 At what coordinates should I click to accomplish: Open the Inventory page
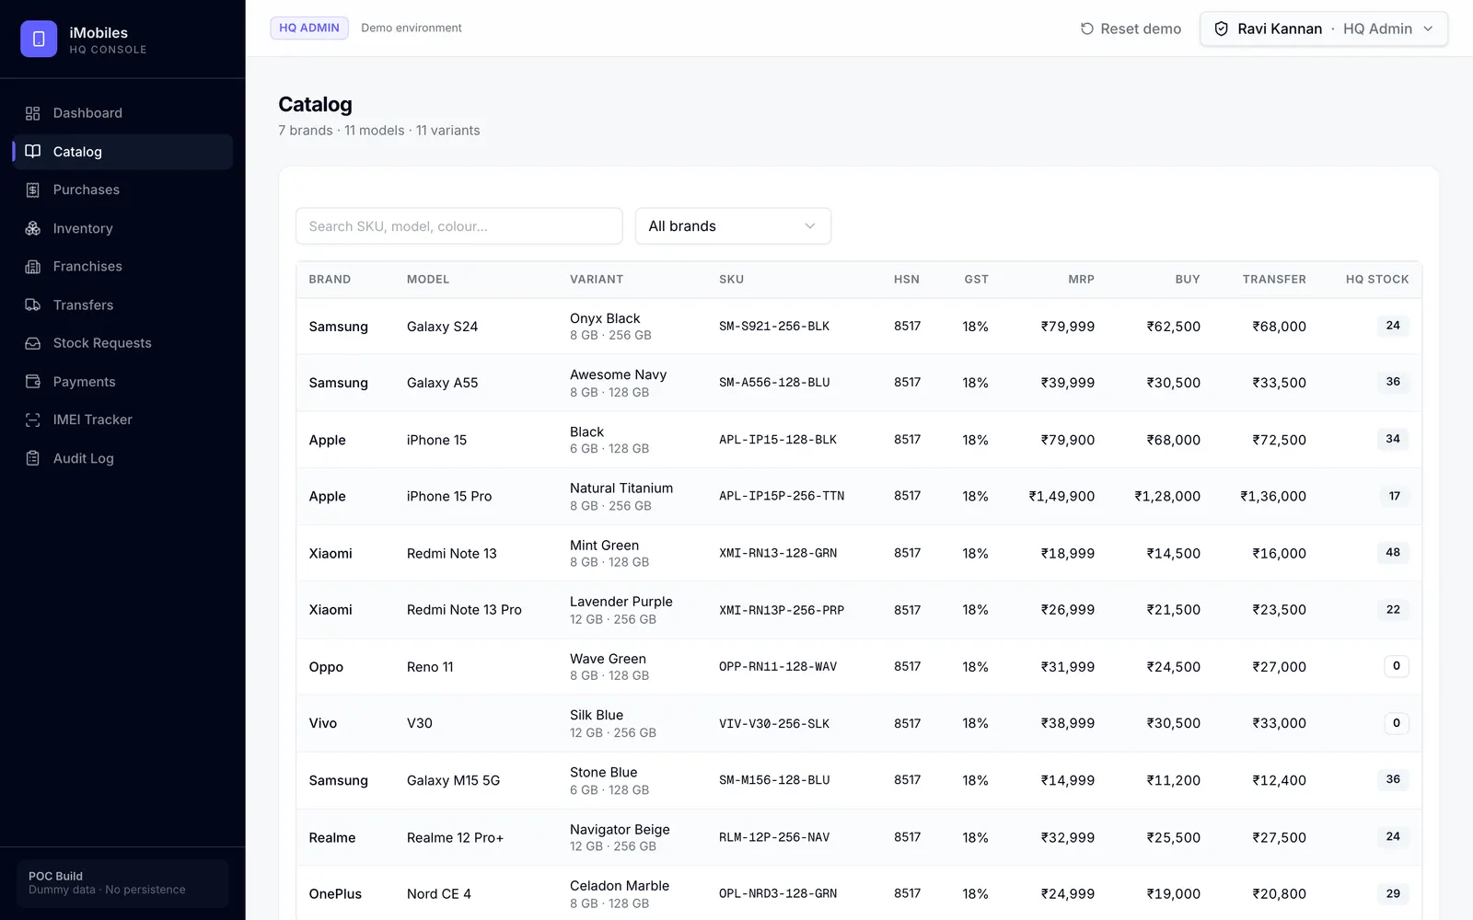(122, 228)
